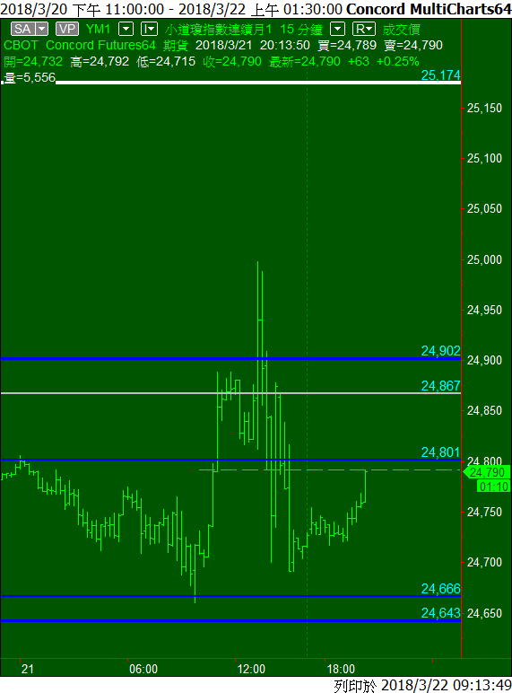Viewport: 512px width, 693px height.
Task: Click the Concord MultiCharts64 title text
Action: point(429,9)
